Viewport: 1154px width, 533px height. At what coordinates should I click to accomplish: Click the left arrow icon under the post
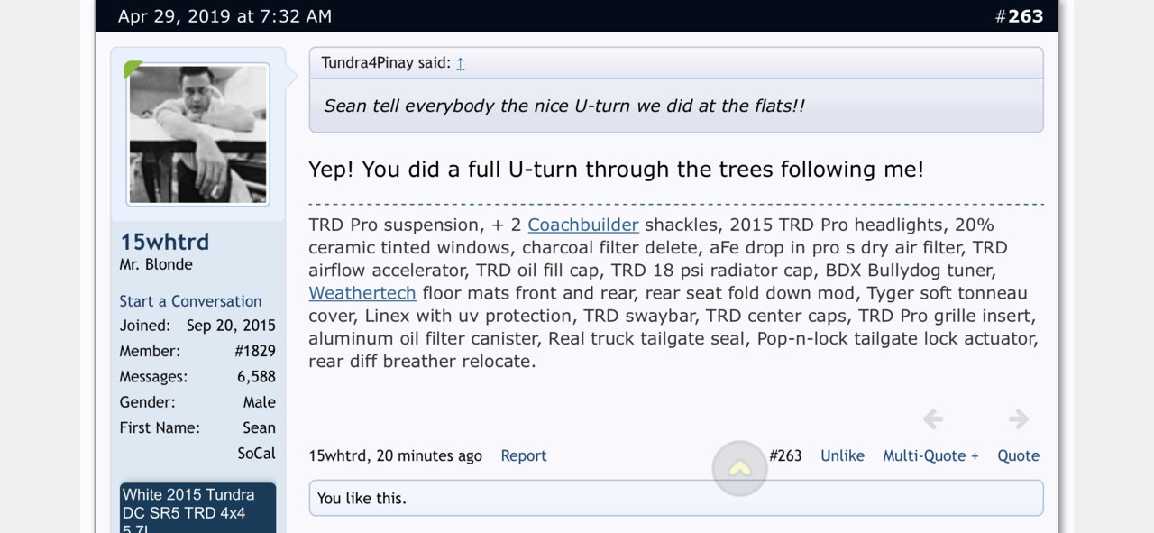933,418
